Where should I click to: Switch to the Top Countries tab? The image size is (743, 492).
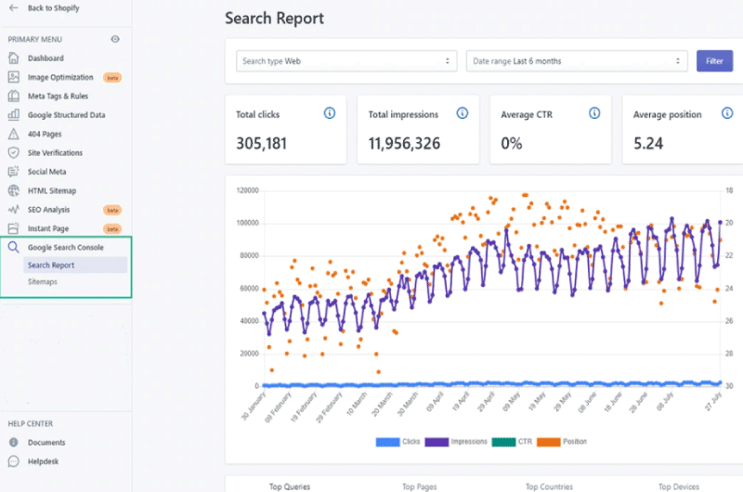[x=549, y=486]
